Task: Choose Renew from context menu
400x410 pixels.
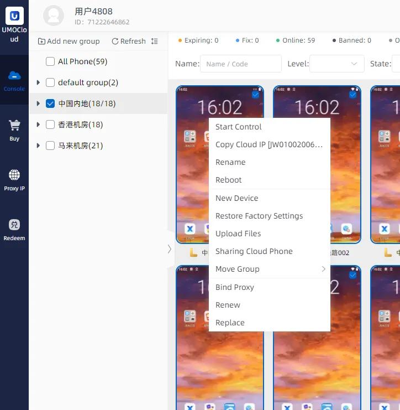Action: click(x=270, y=305)
